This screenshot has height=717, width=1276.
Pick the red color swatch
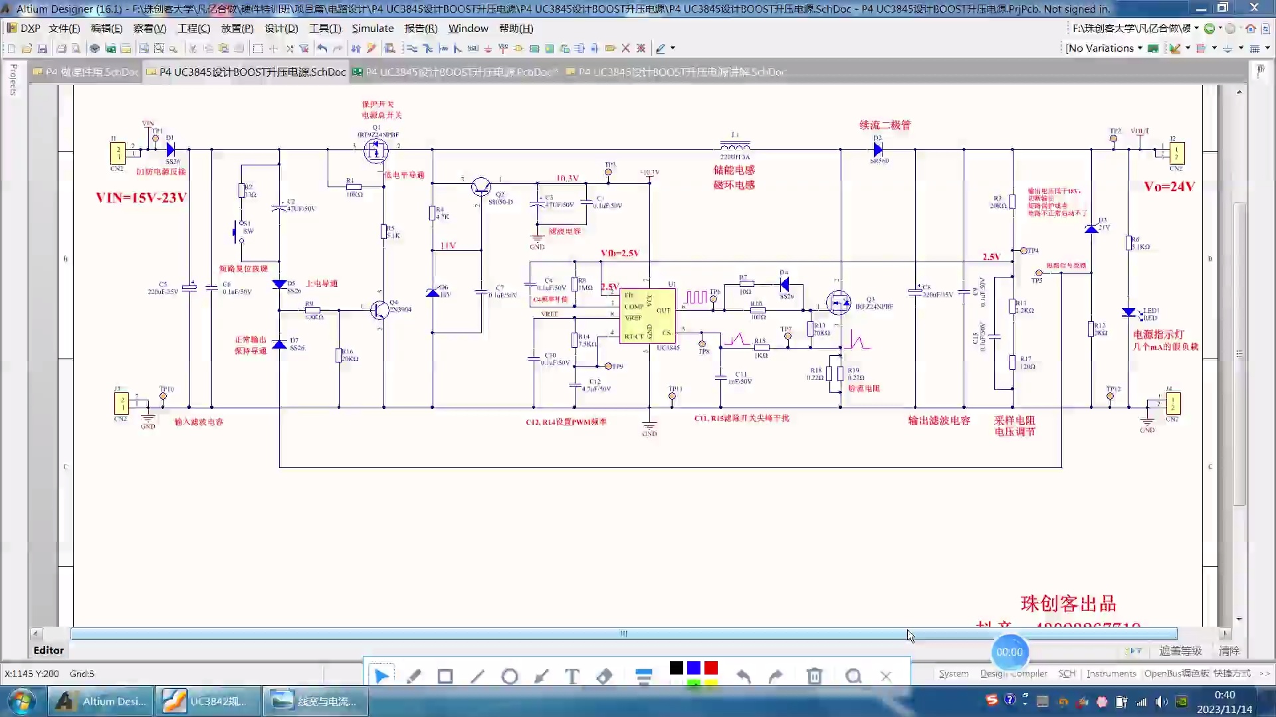(711, 668)
